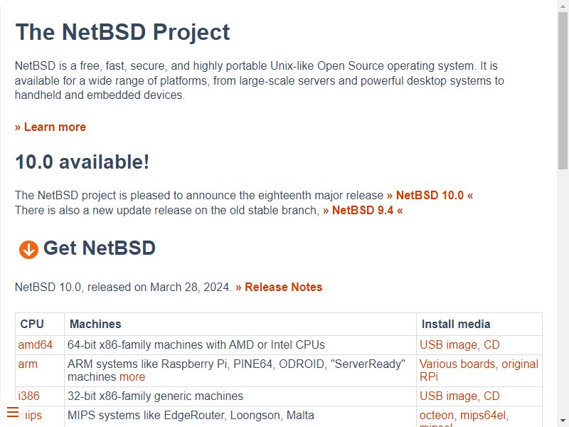Click '64-bit x86-family machines with AMD or Intel CPUs'
The width and height of the screenshot is (569, 427).
(196, 344)
